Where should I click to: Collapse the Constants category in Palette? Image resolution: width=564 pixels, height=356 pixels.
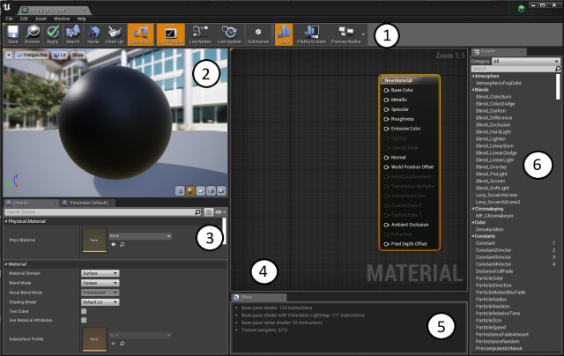coord(473,236)
